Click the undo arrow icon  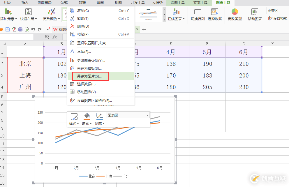(x=33, y=29)
